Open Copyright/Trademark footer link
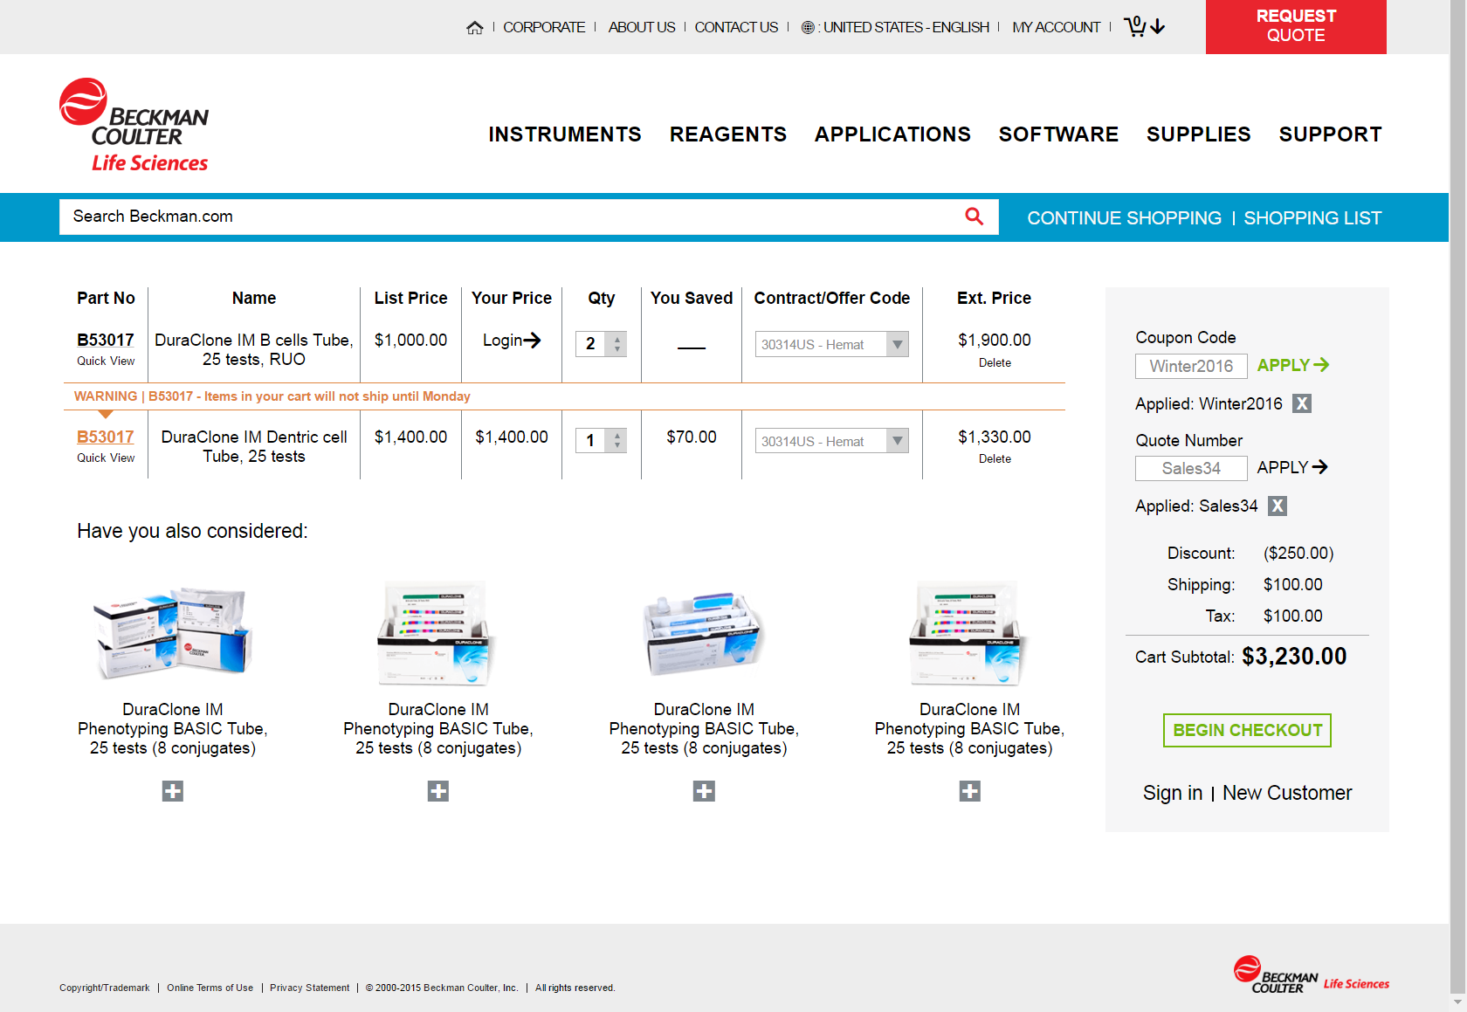Image resolution: width=1467 pixels, height=1012 pixels. point(105,988)
